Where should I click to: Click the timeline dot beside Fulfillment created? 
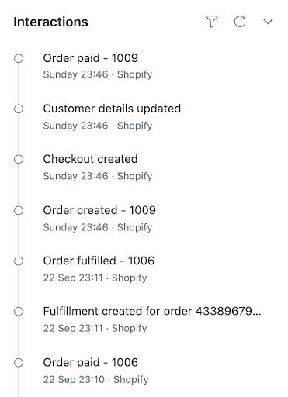tap(19, 312)
